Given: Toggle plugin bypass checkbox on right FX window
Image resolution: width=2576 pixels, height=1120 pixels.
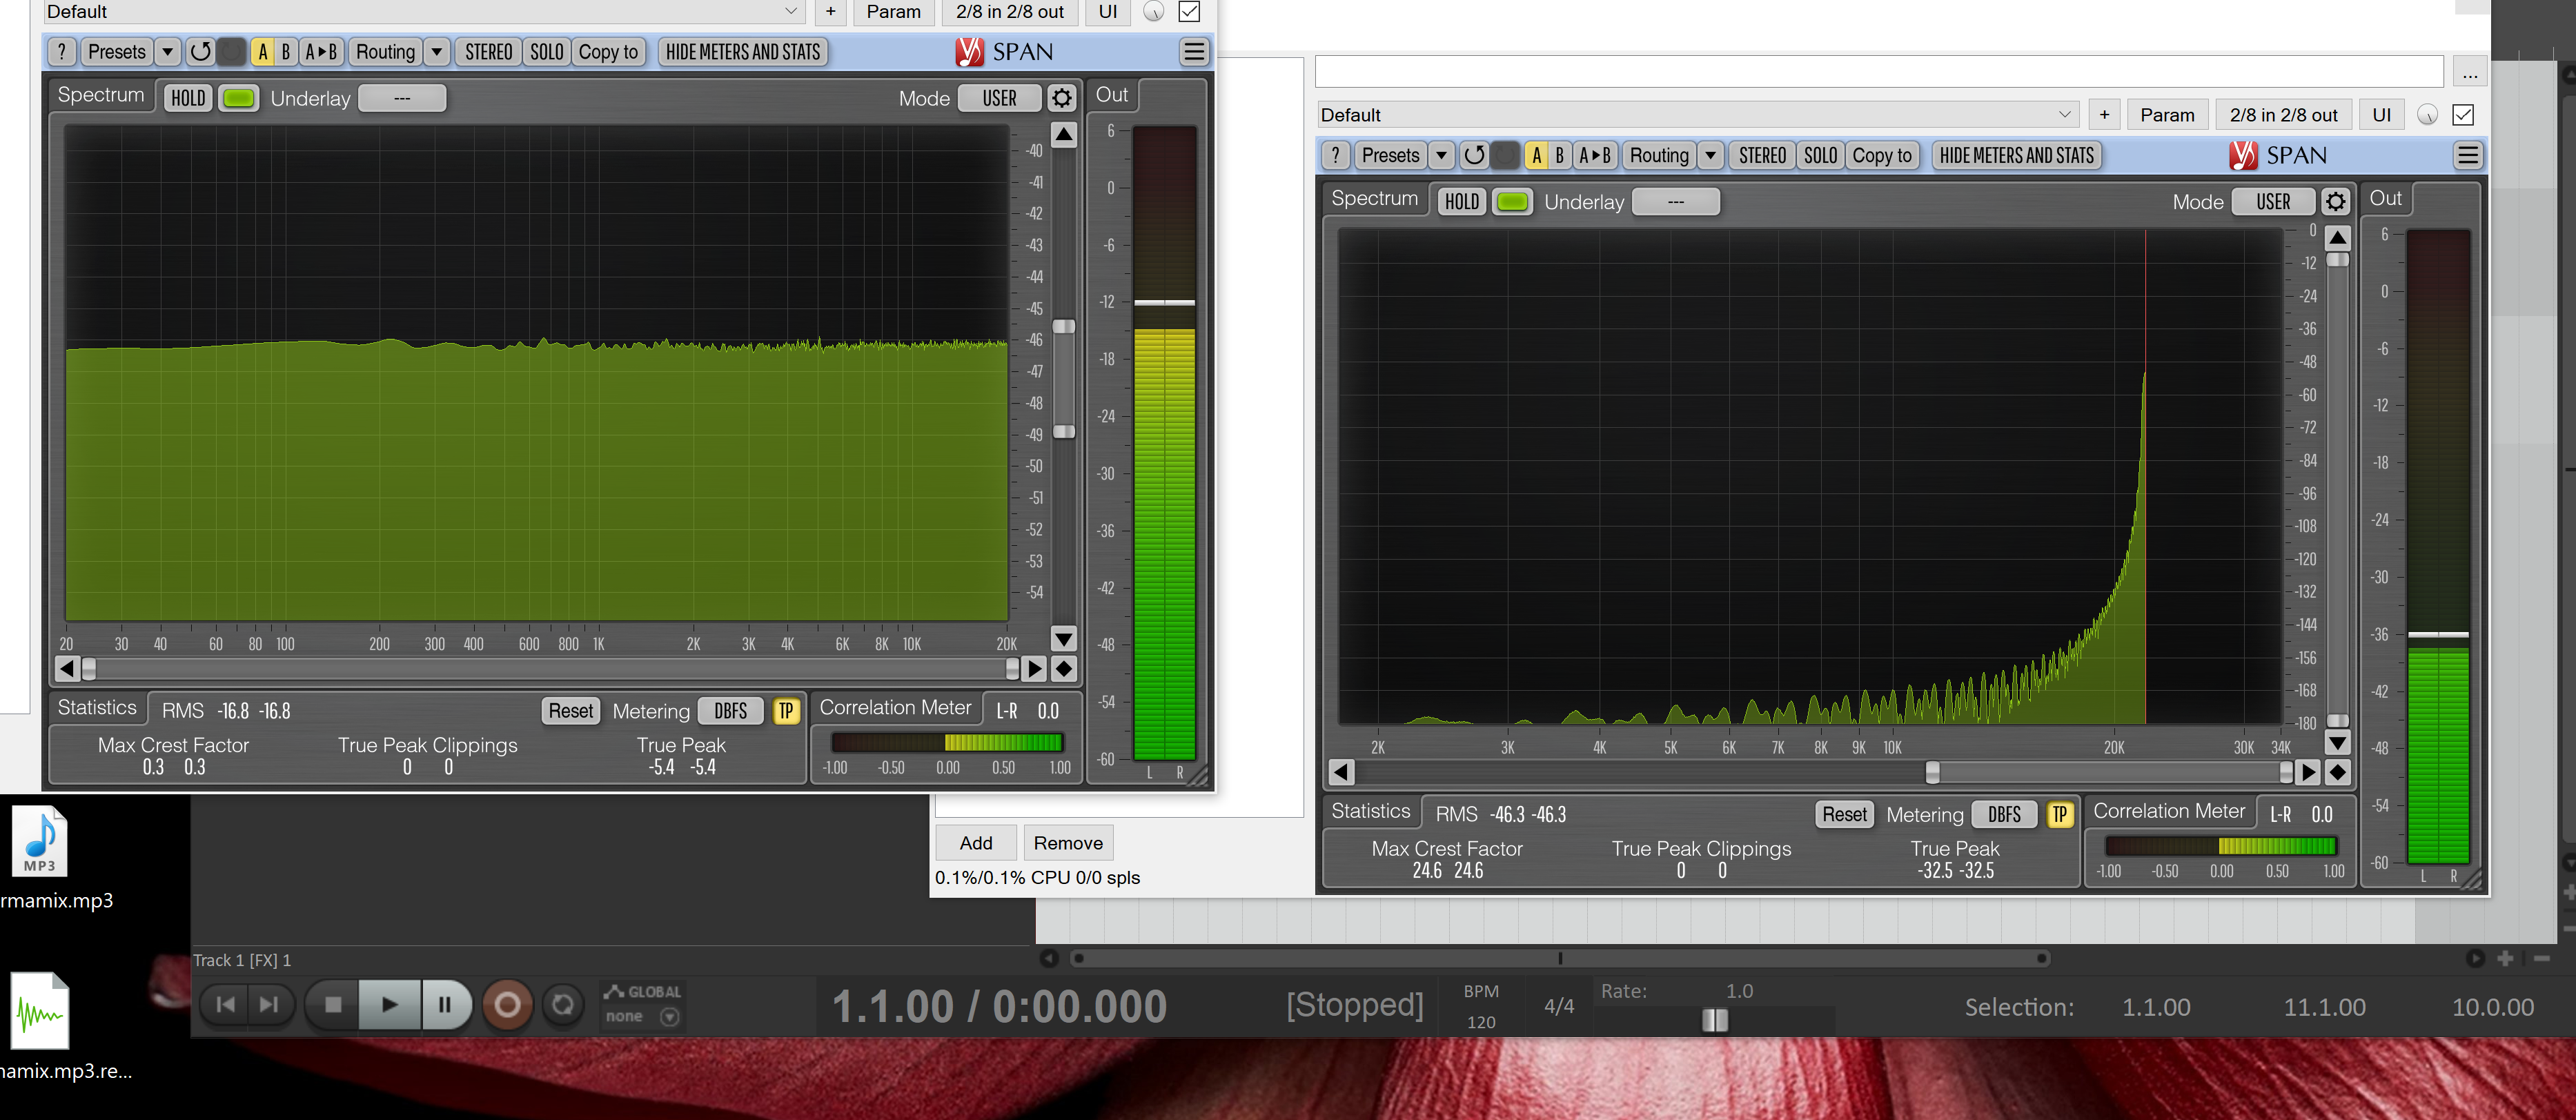Looking at the screenshot, I should pyautogui.click(x=2463, y=115).
